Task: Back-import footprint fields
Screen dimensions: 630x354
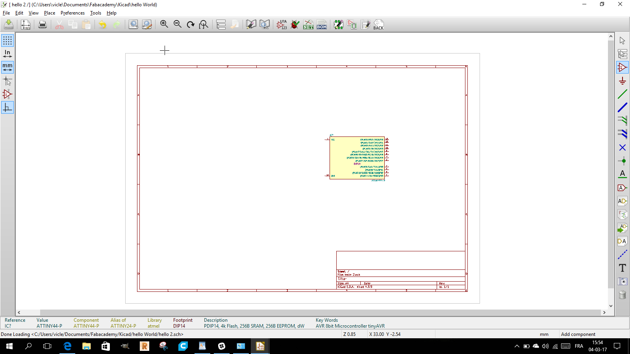Action: (378, 25)
